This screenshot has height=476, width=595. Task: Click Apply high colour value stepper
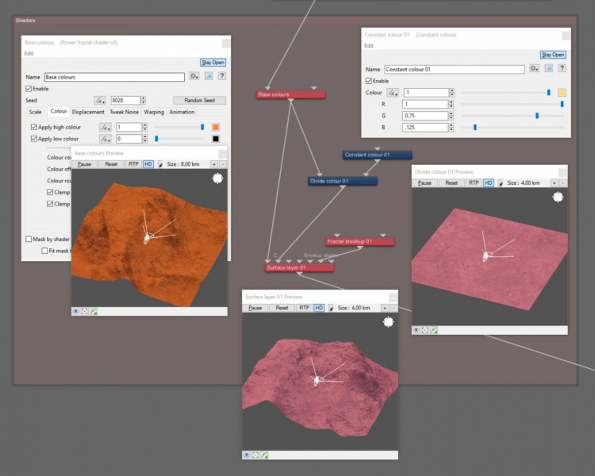click(144, 127)
